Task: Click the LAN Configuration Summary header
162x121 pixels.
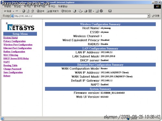Action: (x=100, y=49)
